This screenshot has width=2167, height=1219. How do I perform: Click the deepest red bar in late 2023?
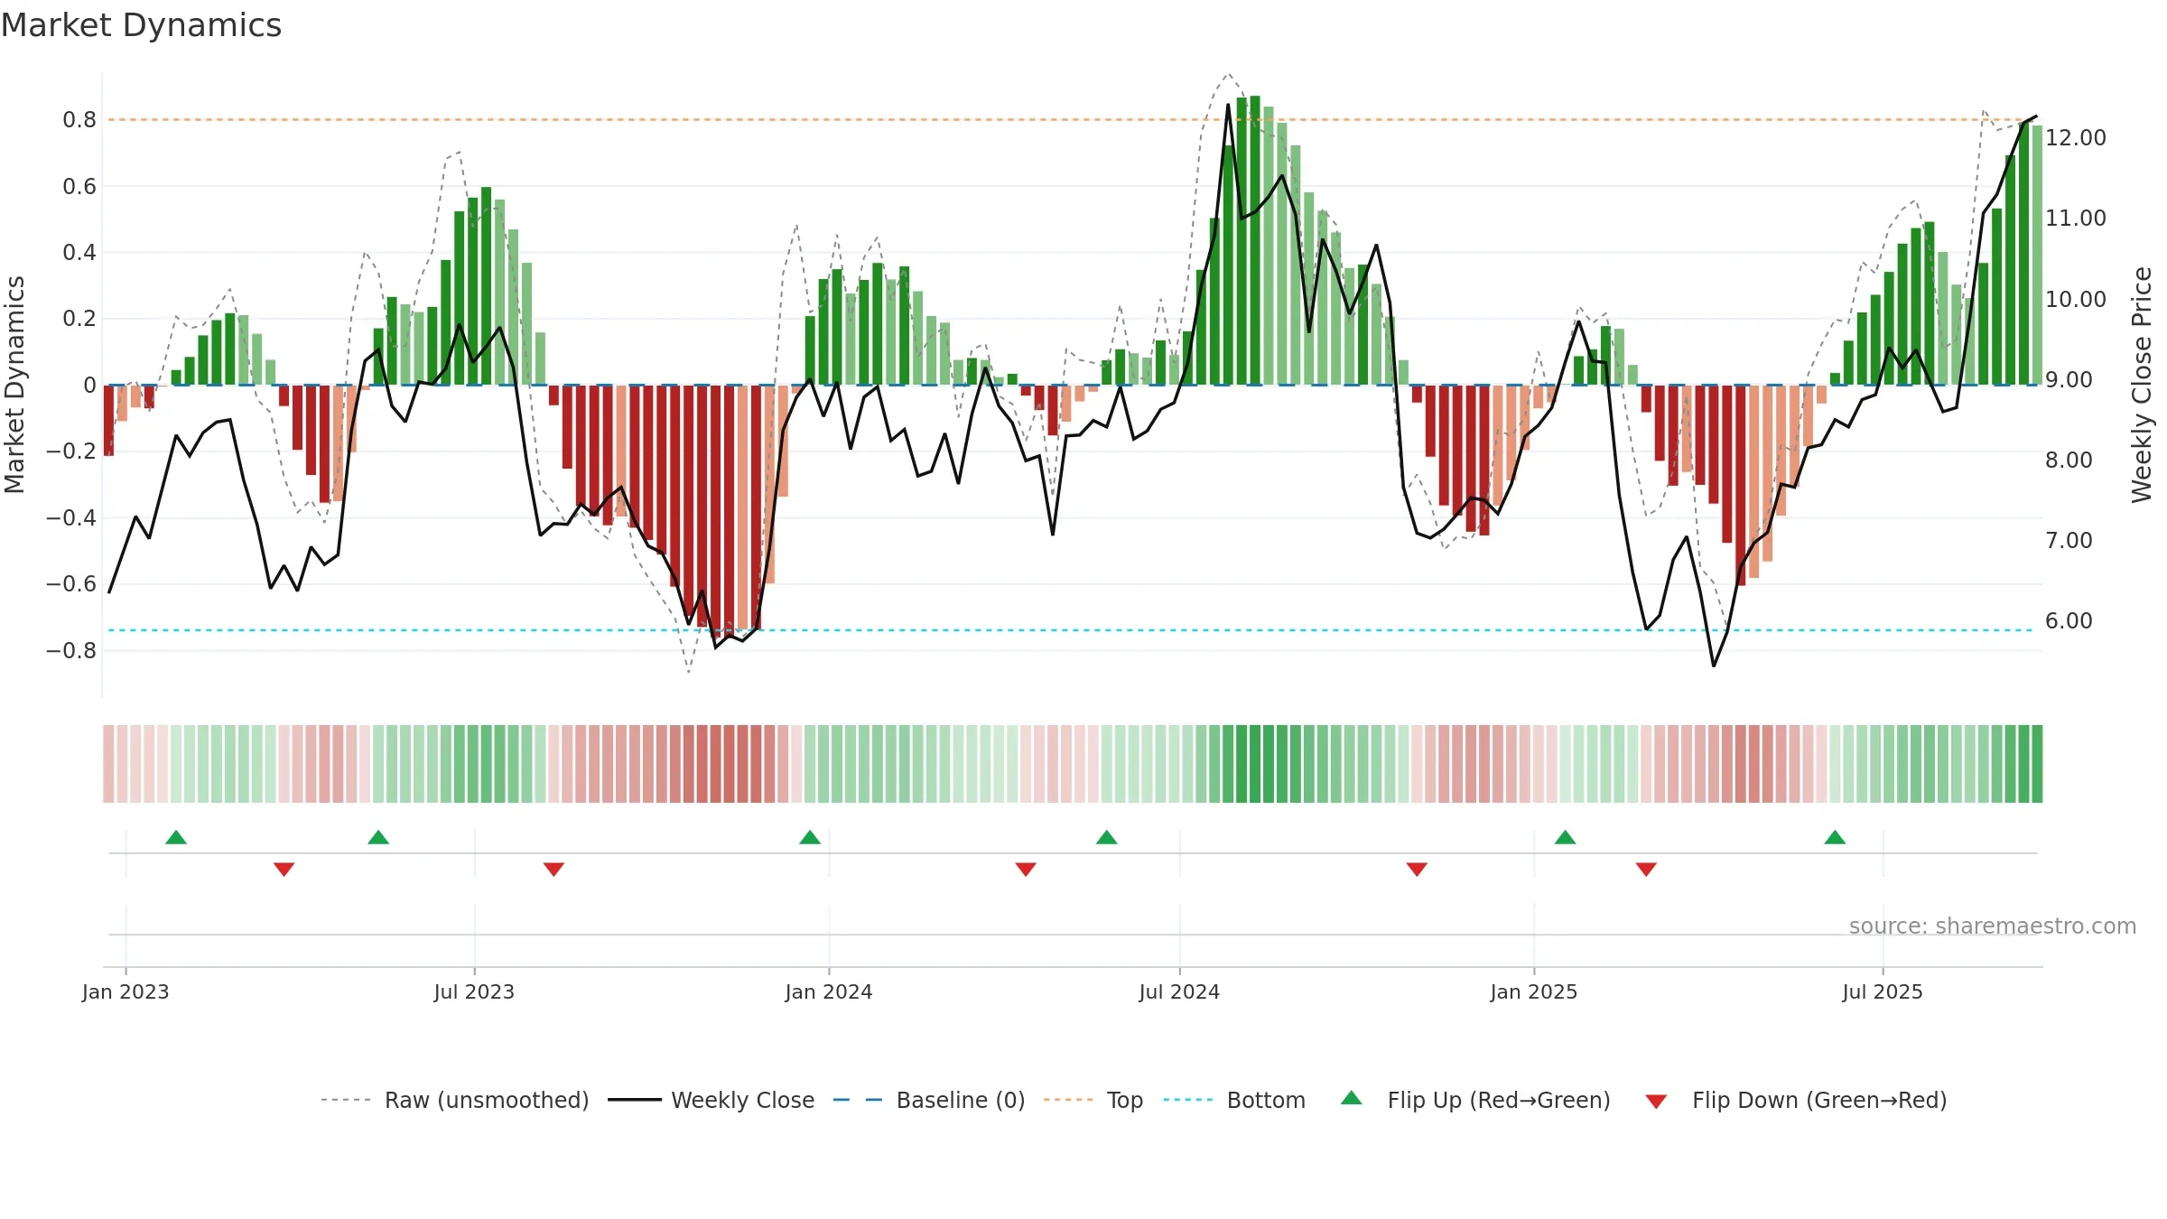[x=729, y=511]
